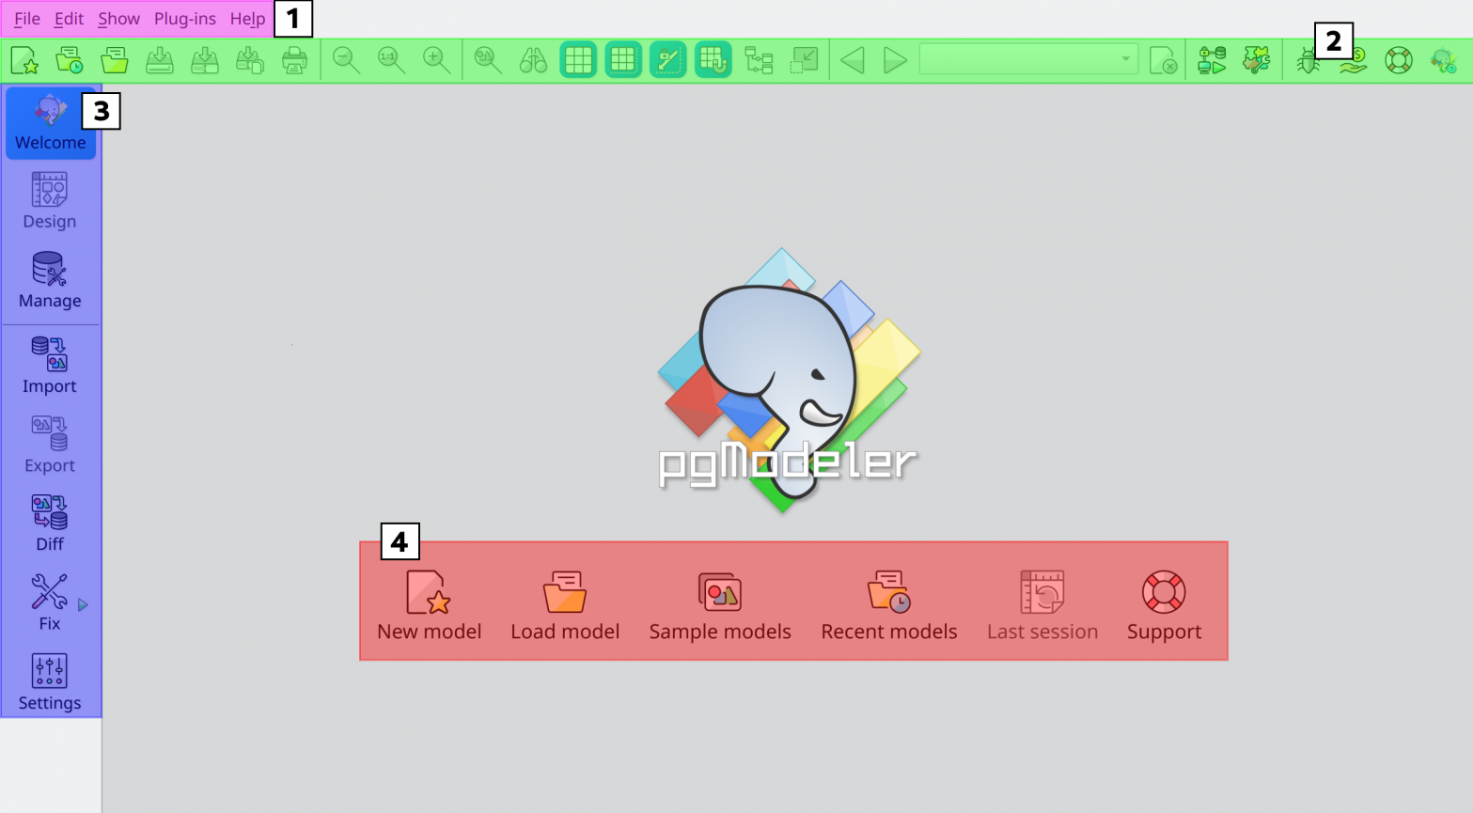1473x813 pixels.
Task: Create a new model from the toolbar
Action: click(24, 60)
